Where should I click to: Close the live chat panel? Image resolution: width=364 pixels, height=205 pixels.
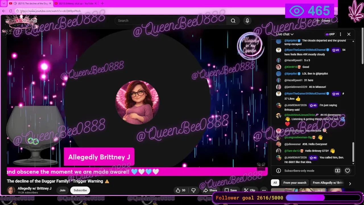pyautogui.click(x=349, y=34)
